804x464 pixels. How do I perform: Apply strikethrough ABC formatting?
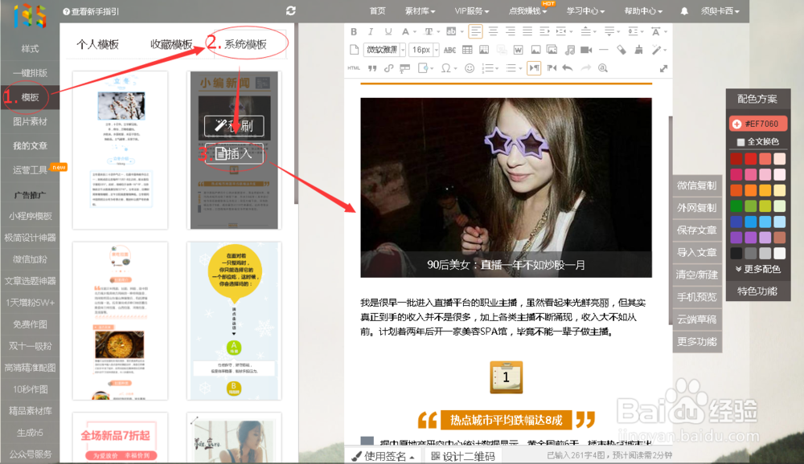click(x=449, y=50)
